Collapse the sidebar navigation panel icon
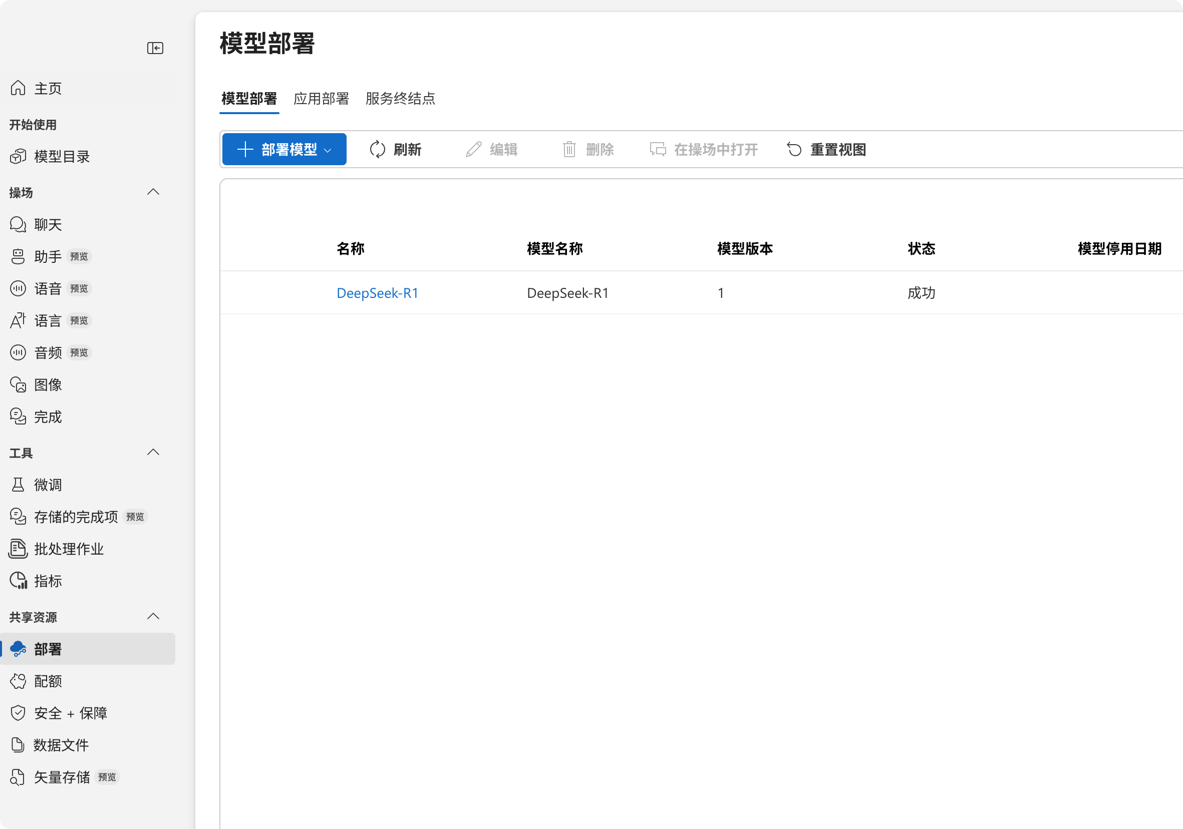The image size is (1183, 829). tap(155, 48)
